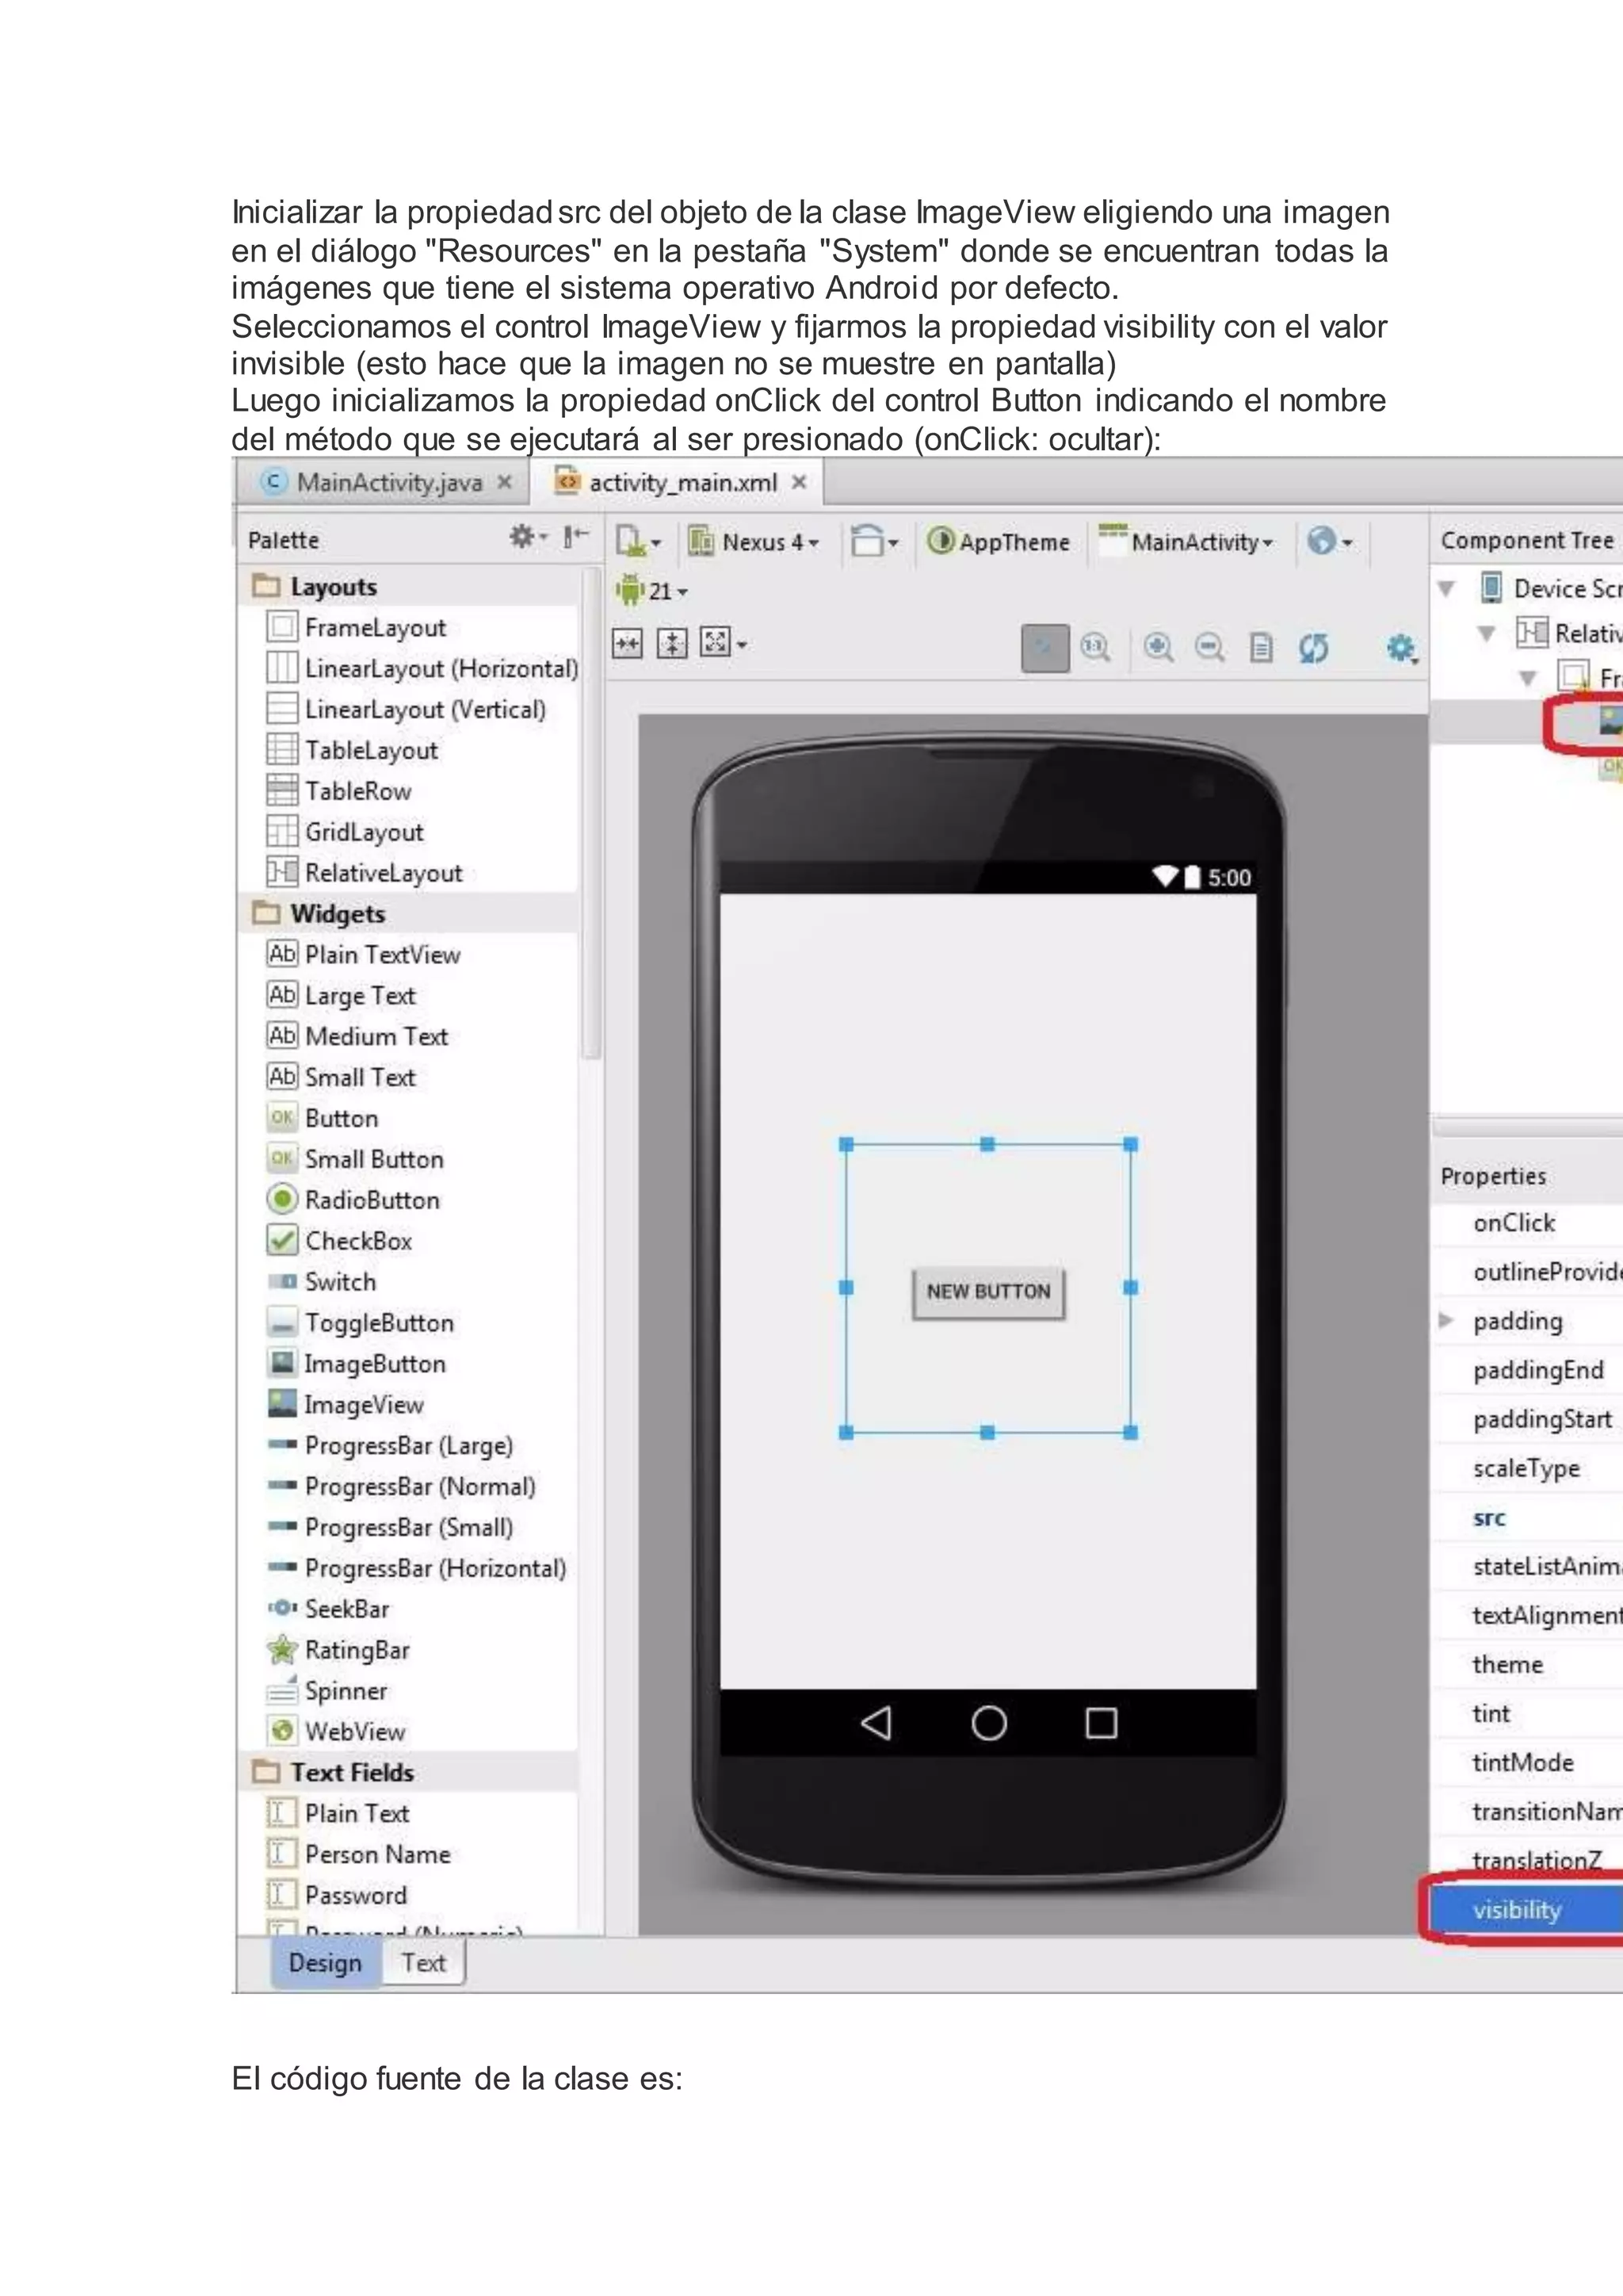Image resolution: width=1623 pixels, height=2296 pixels.
Task: Click the jump to source page icon
Action: point(1261,648)
